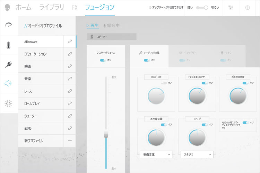Toggle Alienware 7.1 virtual surround switch
This screenshot has width=260, height=173.
[x=245, y=122]
